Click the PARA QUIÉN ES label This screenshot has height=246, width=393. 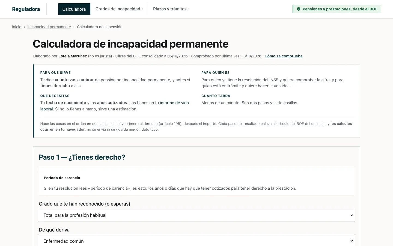[x=215, y=73]
